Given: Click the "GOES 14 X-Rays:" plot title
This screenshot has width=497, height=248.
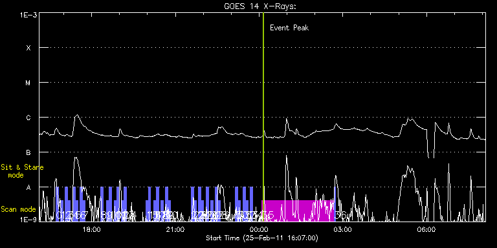Looking at the screenshot, I should (x=260, y=6).
